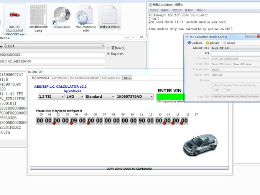The width and height of the screenshot is (260, 195).
Task: Click the green ENTER VIN field
Action: click(170, 97)
